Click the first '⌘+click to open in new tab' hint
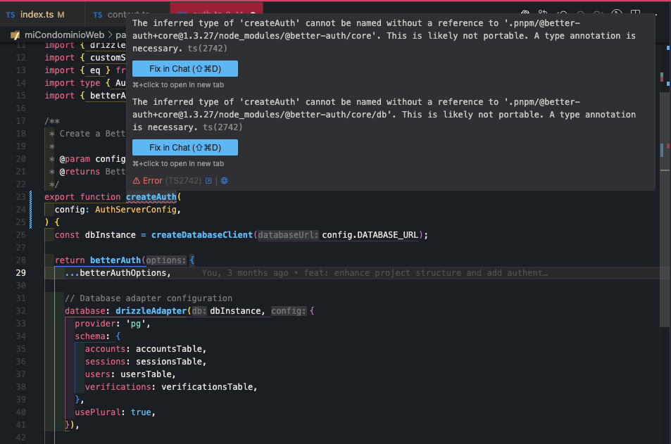This screenshot has width=671, height=444. [x=178, y=84]
